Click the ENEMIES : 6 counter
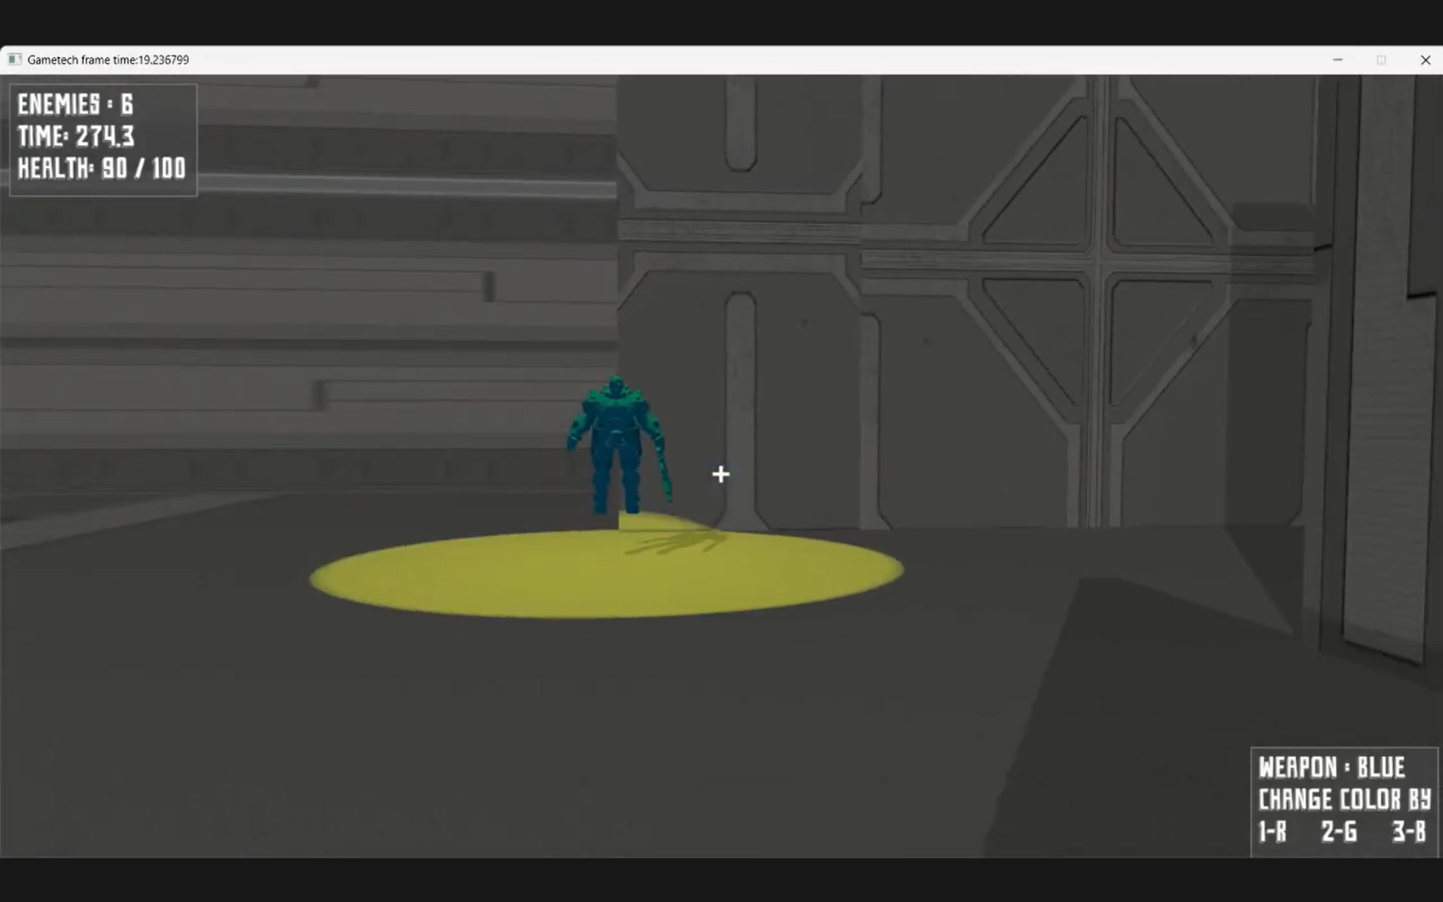The image size is (1443, 902). 75,105
